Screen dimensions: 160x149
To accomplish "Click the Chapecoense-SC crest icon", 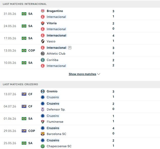I will [x=43, y=146].
